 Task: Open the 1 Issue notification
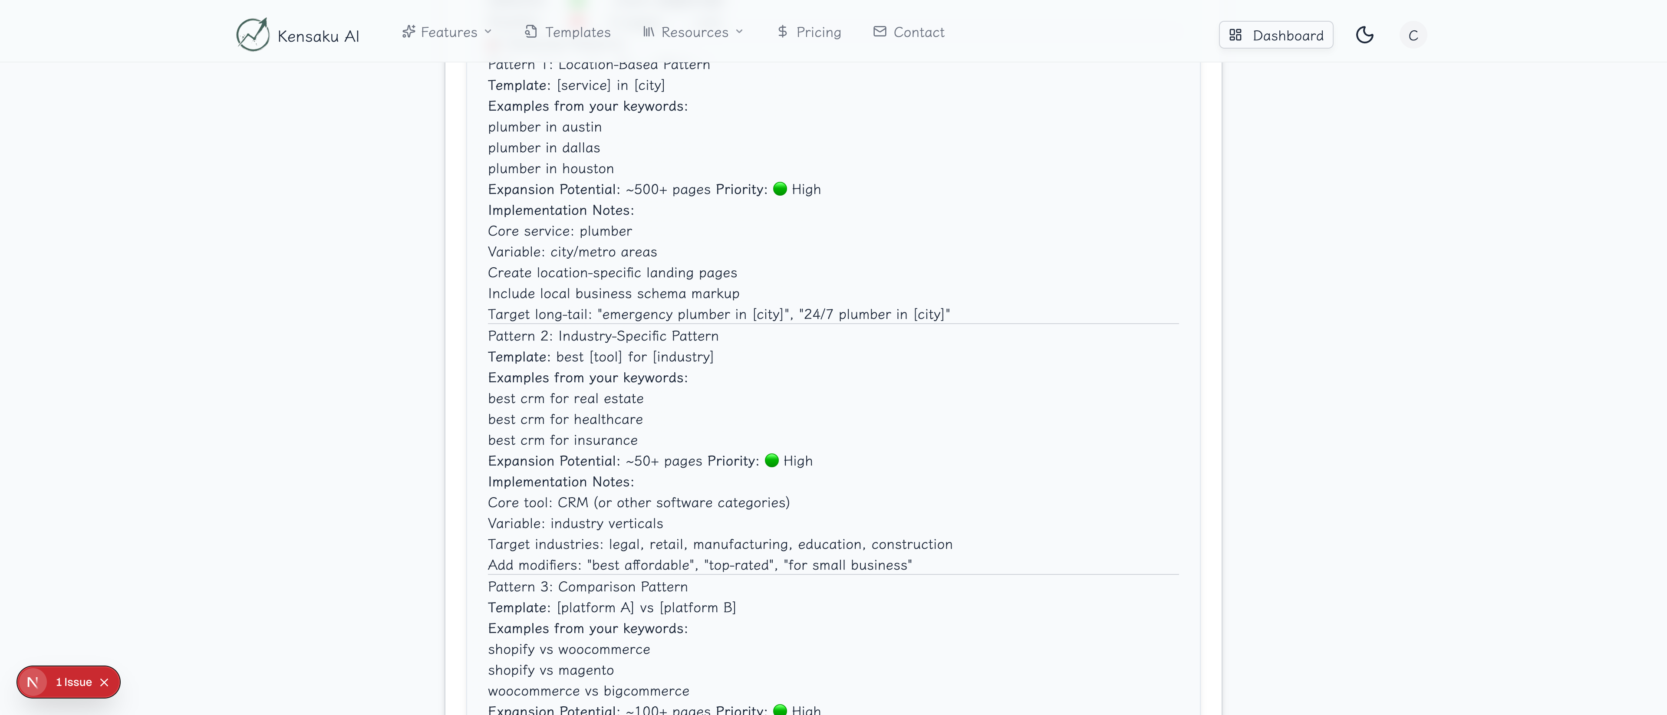point(74,682)
